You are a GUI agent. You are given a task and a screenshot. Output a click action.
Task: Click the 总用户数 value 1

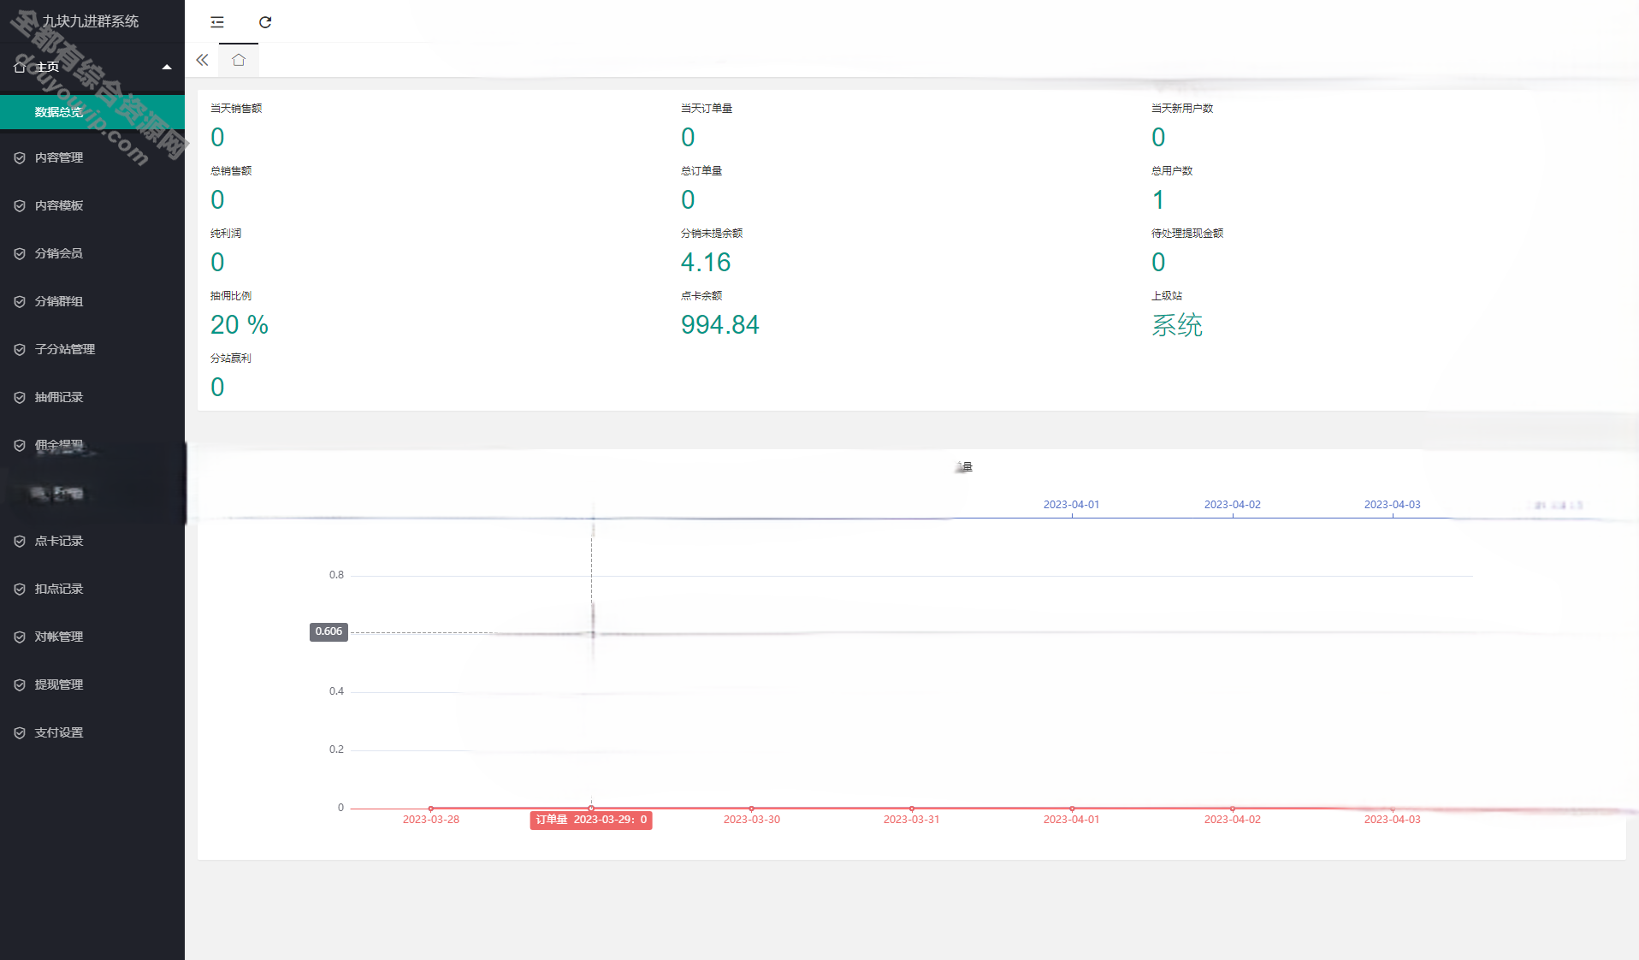coord(1158,200)
